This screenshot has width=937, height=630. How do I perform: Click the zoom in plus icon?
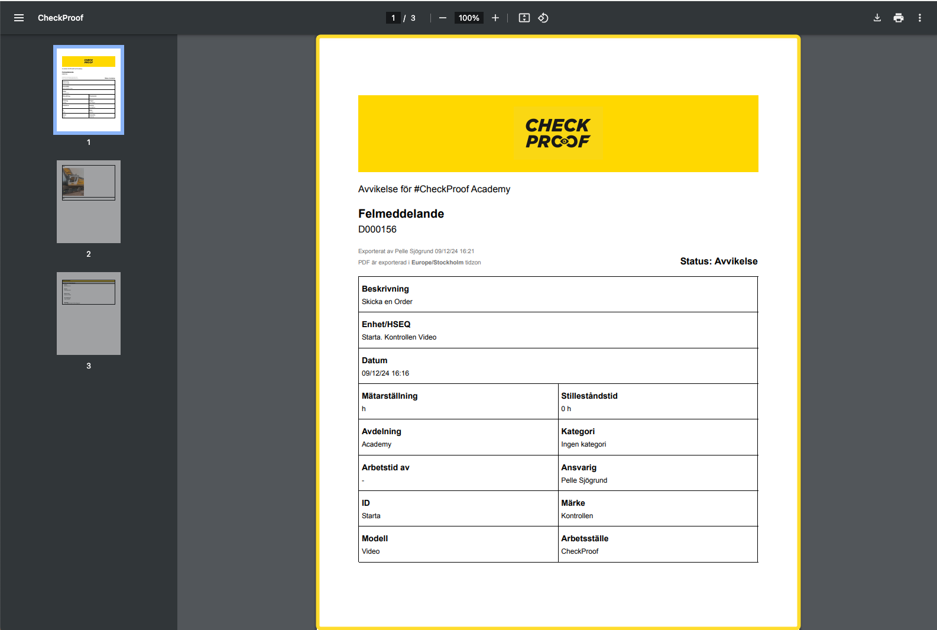click(495, 18)
